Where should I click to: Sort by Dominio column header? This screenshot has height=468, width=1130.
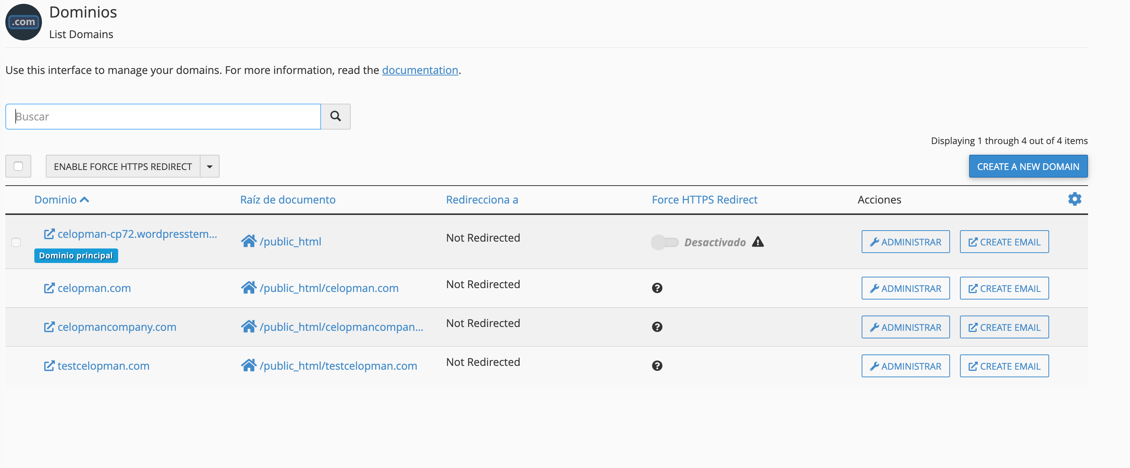pyautogui.click(x=56, y=200)
